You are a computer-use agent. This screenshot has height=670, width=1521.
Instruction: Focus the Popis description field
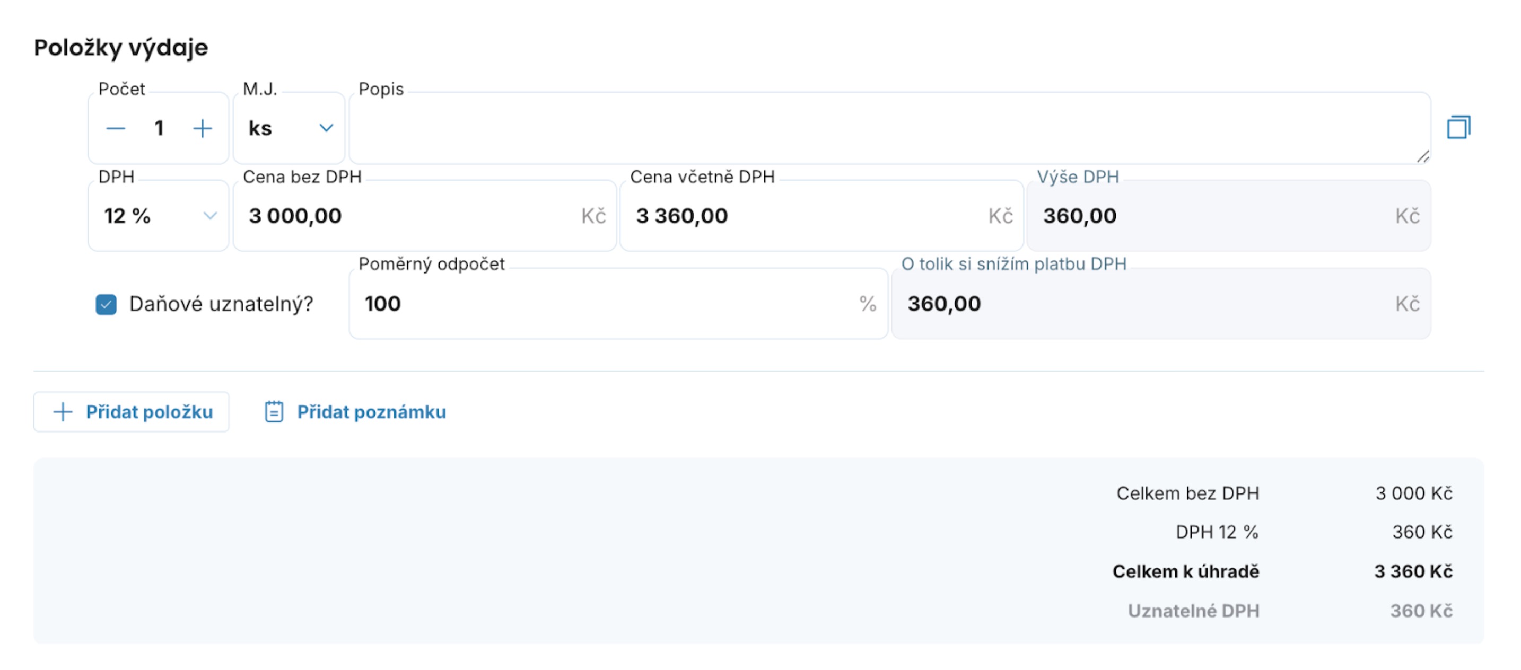coord(886,128)
